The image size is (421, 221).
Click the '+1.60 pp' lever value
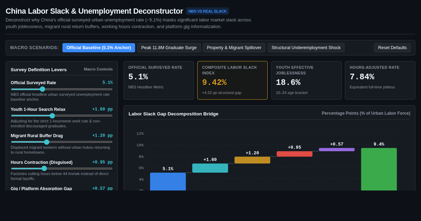pos(102,109)
